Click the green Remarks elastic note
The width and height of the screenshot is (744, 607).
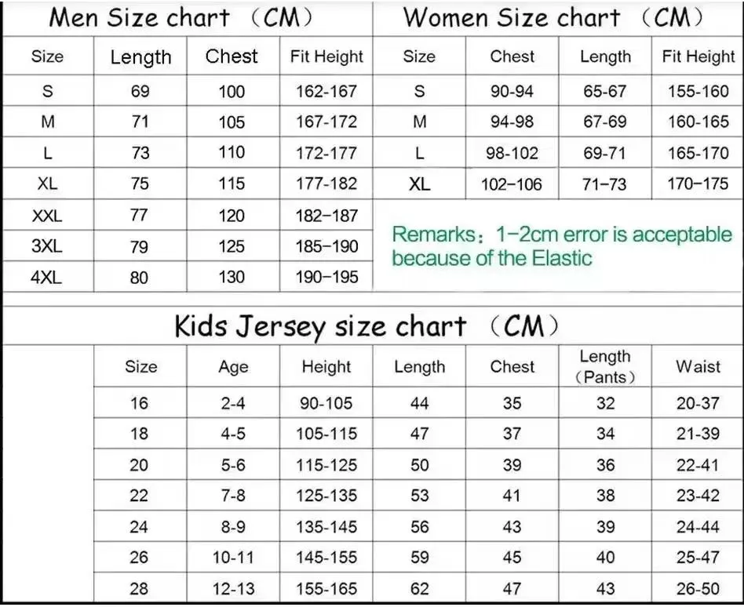[562, 246]
